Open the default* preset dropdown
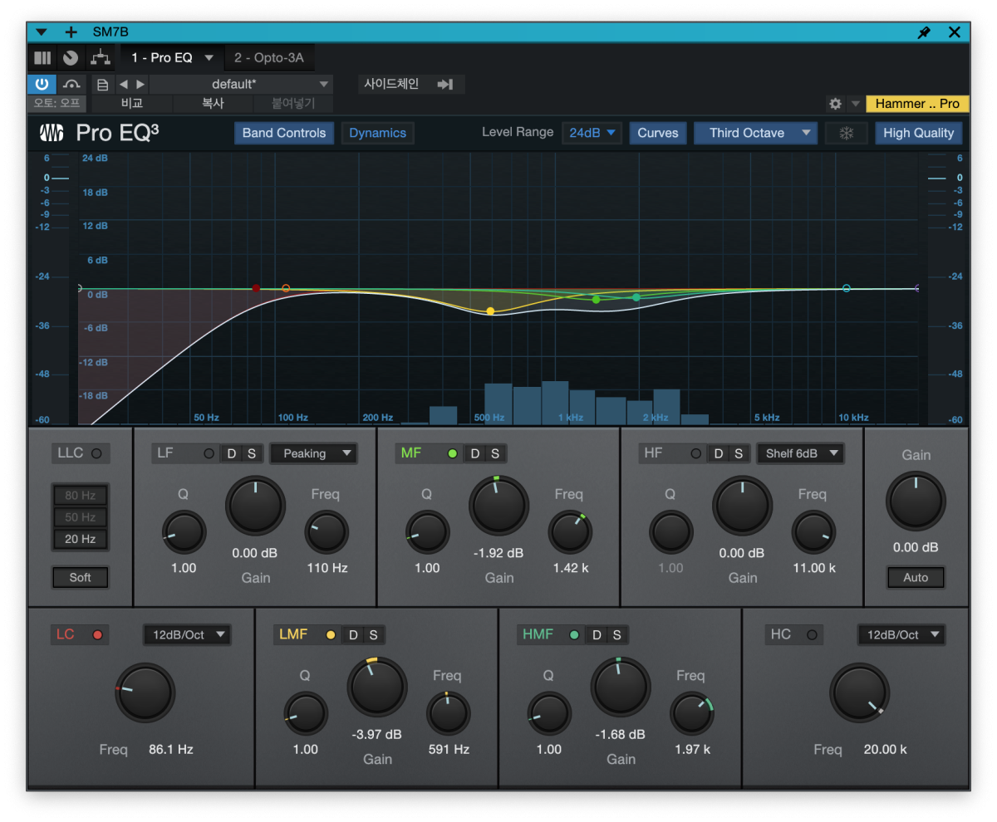 (241, 84)
